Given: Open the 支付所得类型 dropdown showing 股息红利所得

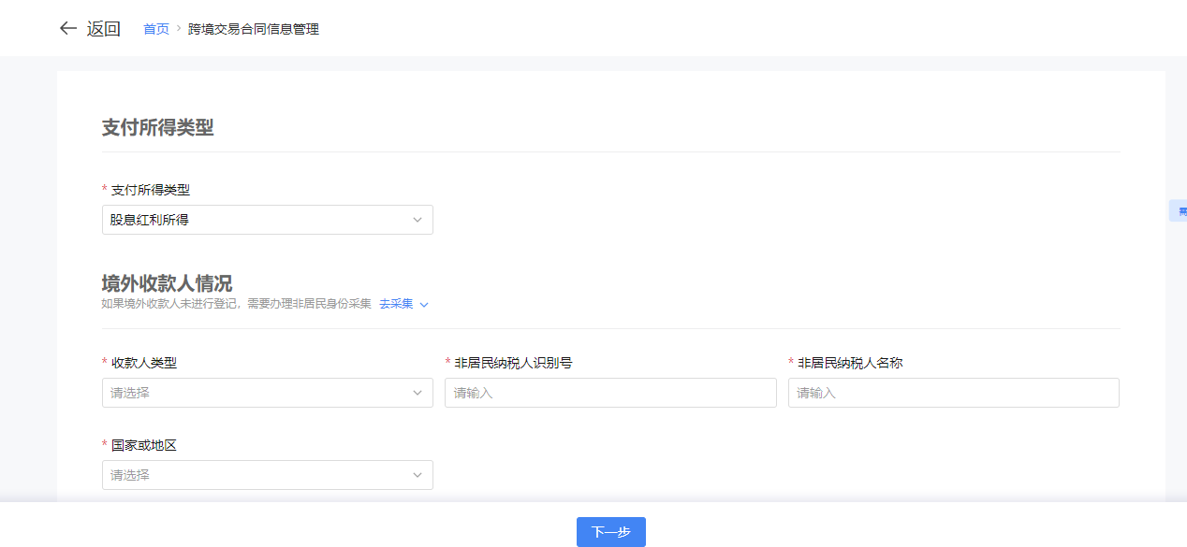Looking at the screenshot, I should pos(253,220).
